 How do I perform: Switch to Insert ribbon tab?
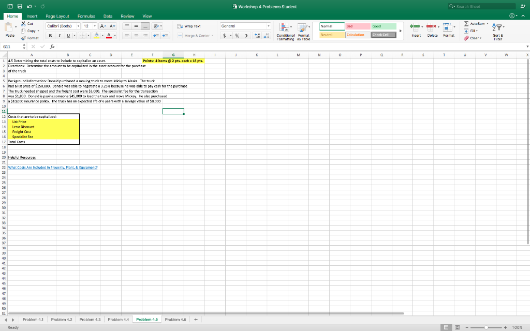[x=32, y=16]
